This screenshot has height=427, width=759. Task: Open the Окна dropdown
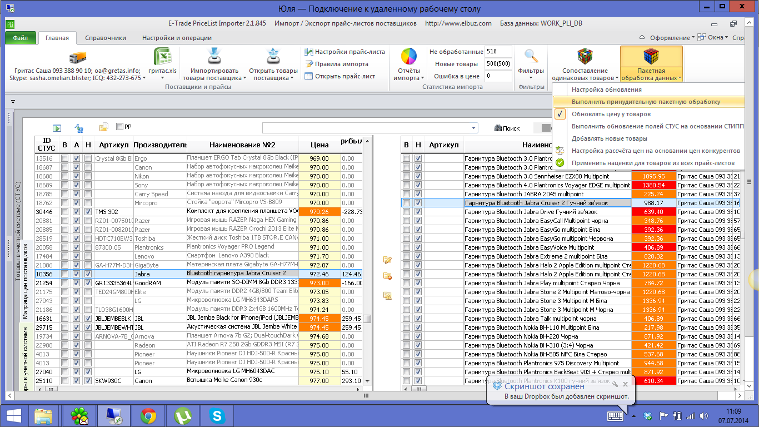[712, 38]
